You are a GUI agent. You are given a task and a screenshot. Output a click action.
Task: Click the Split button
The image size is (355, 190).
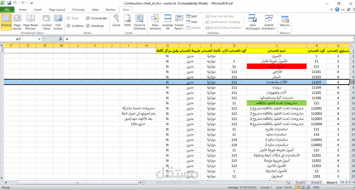click(x=191, y=16)
